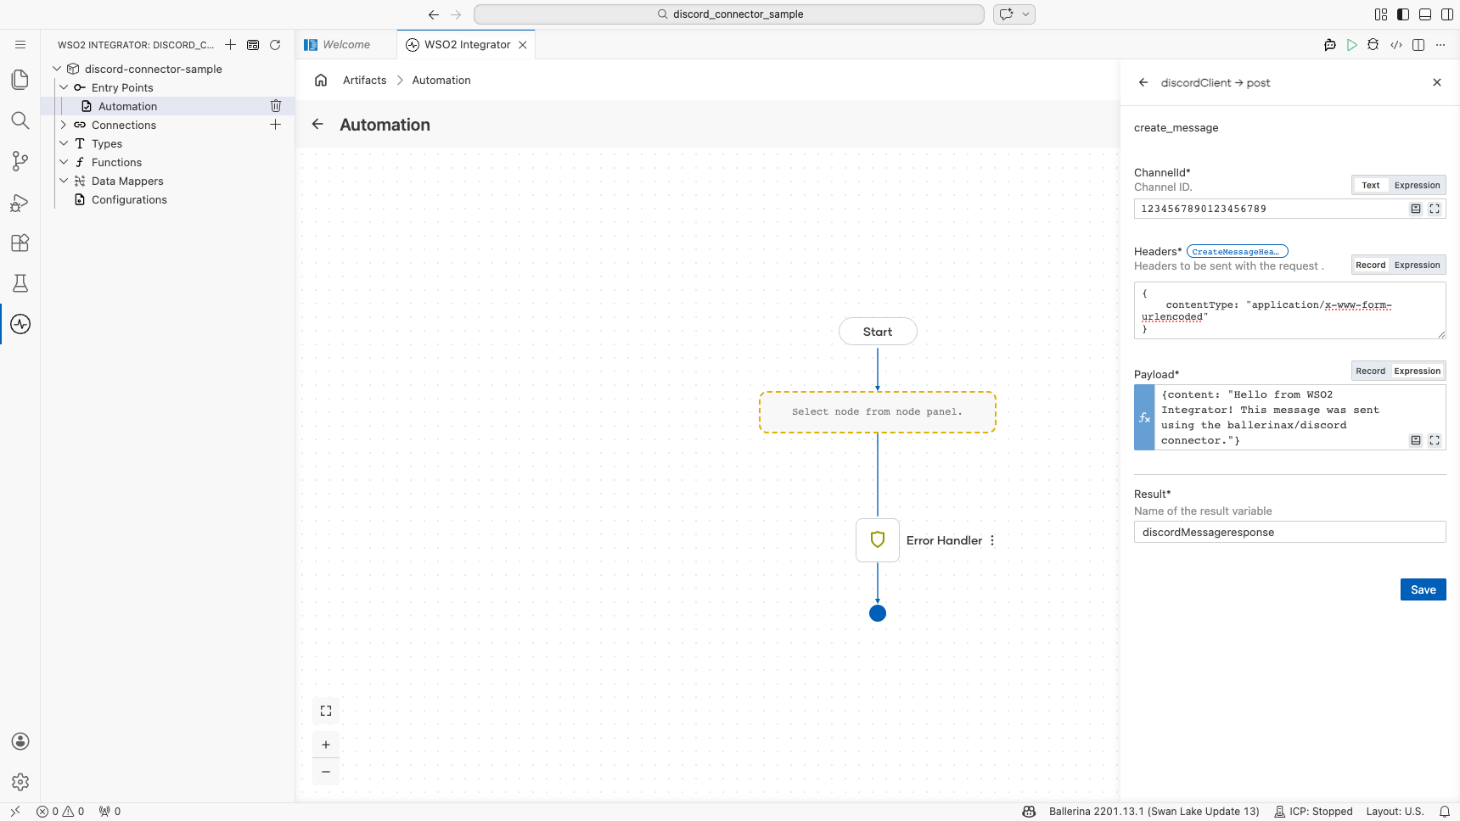Open the discord_connector_sample command search bar
1460x821 pixels.
tap(729, 14)
